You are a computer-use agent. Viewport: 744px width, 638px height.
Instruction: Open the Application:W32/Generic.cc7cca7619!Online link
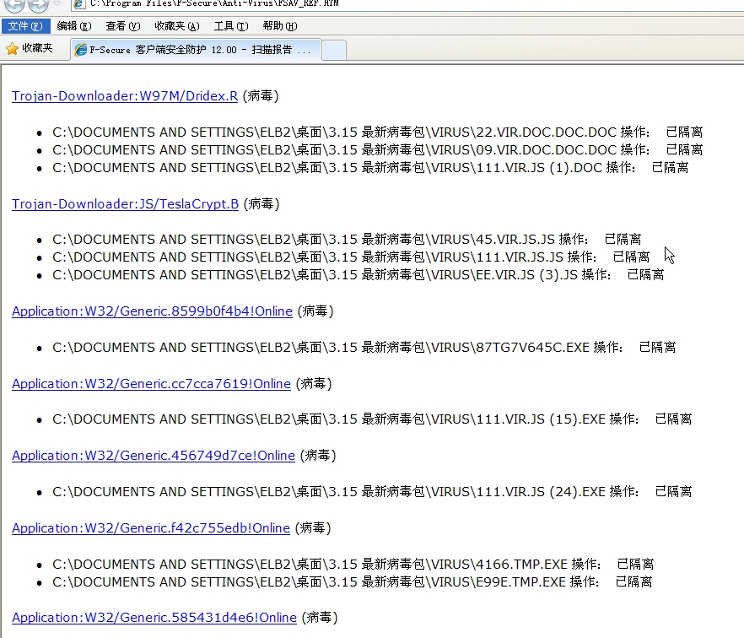[x=151, y=384]
